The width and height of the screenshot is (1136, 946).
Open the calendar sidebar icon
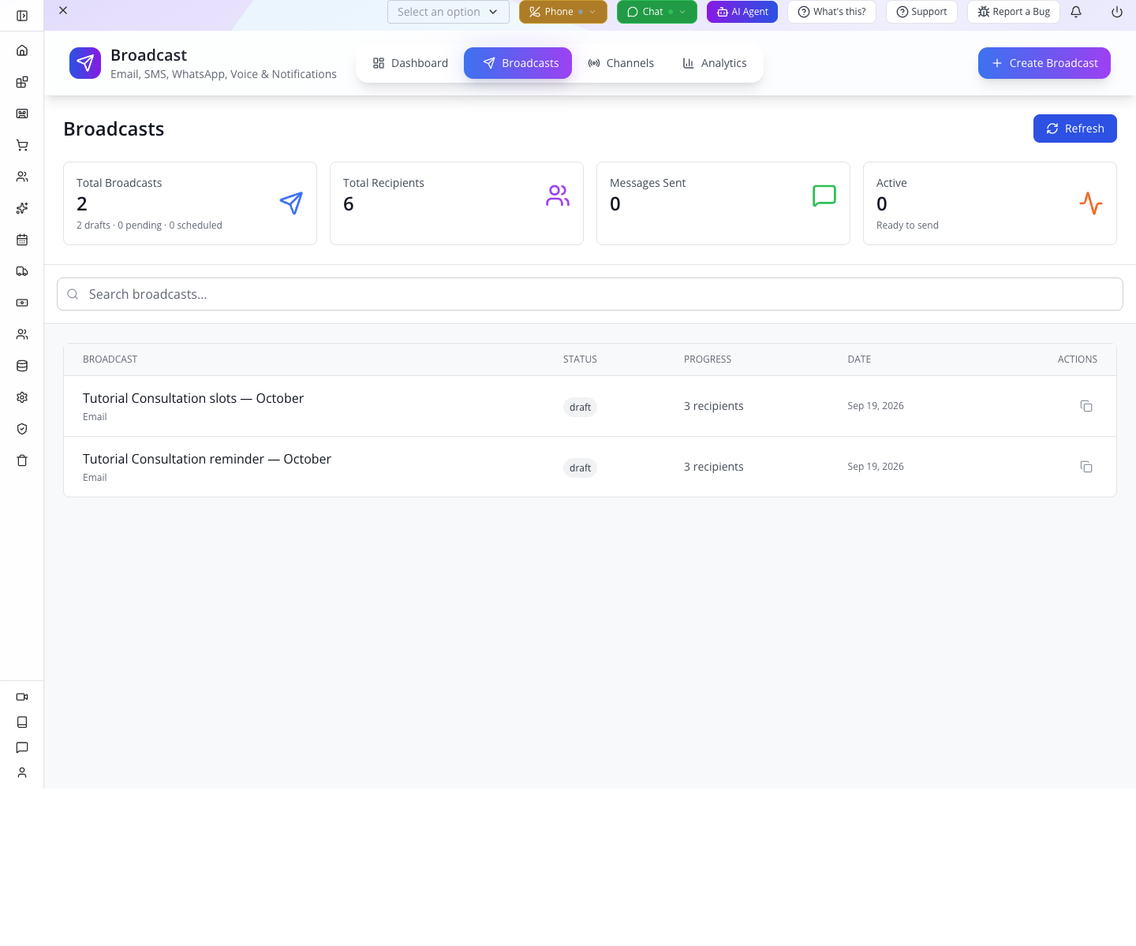coord(22,240)
